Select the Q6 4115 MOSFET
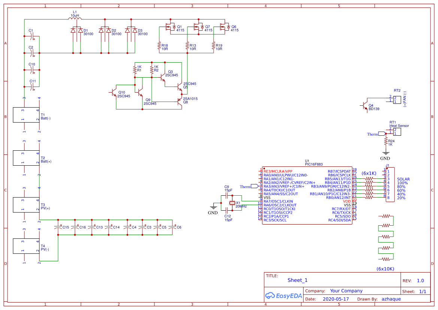The width and height of the screenshot is (438, 310). tap(225, 27)
